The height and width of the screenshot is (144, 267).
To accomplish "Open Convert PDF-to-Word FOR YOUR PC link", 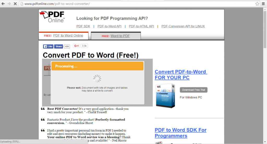I will pos(181,74).
